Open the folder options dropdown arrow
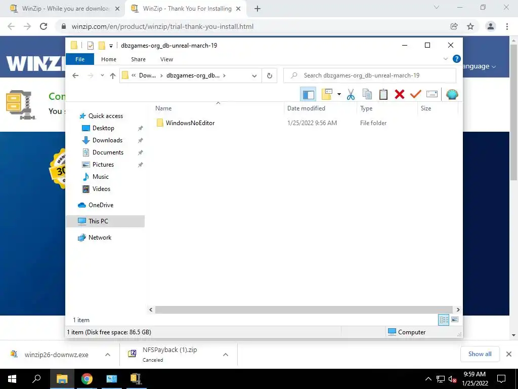Image resolution: width=518 pixels, height=389 pixels. point(339,95)
